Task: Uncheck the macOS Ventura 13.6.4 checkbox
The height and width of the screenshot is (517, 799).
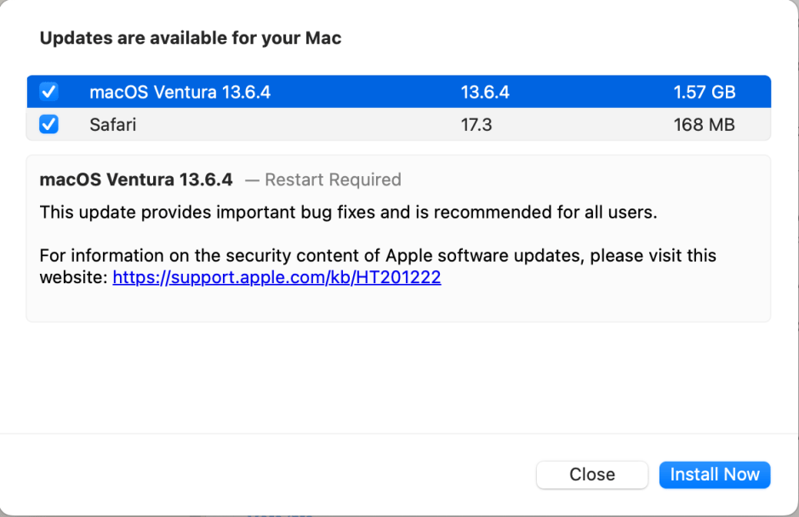Action: pyautogui.click(x=49, y=92)
